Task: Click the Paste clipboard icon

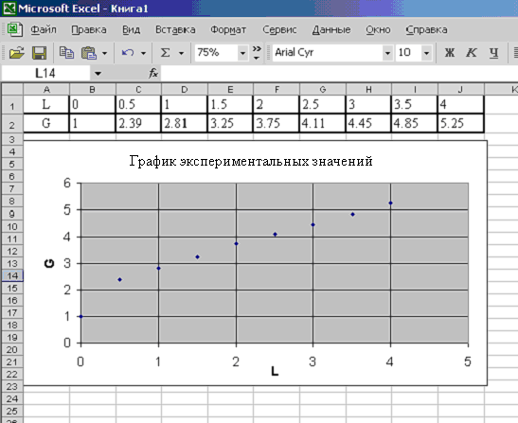Action: (x=89, y=53)
